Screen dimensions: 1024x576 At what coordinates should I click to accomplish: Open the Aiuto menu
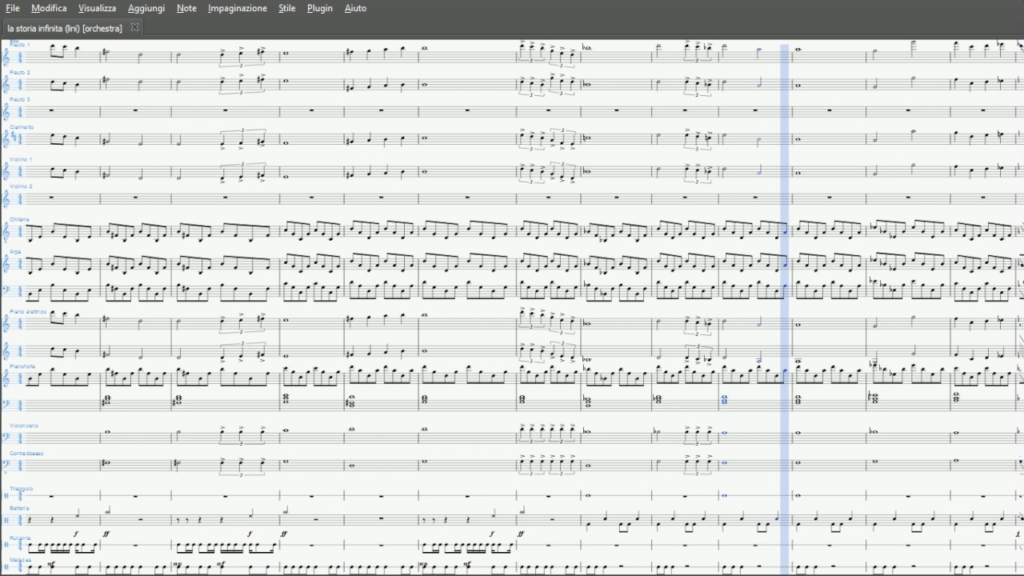[x=355, y=8]
